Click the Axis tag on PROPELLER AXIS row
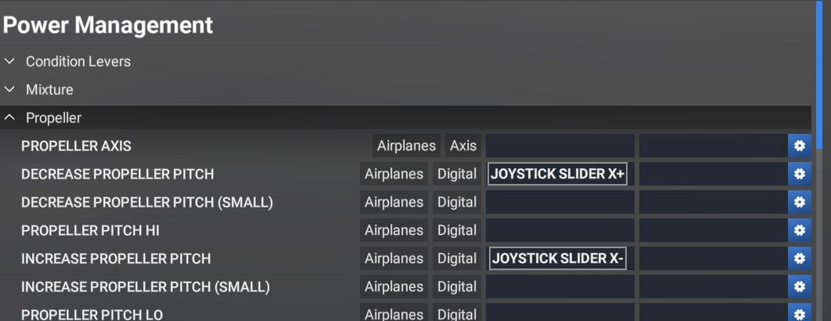This screenshot has height=321, width=831. [x=463, y=146]
